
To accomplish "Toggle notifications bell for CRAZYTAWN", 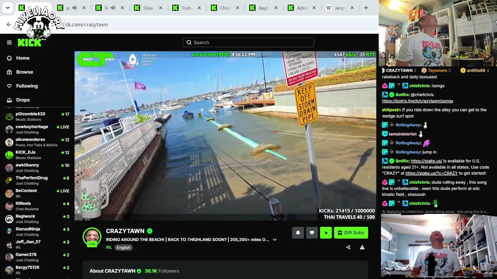I will 298,232.
